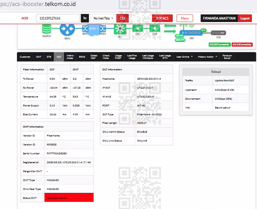Click the ODP node icon
Image resolution: width=257 pixels, height=209 pixels.
tap(155, 28)
